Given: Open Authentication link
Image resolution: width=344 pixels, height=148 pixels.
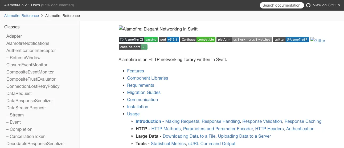Looking at the screenshot, I should (x=300, y=129).
